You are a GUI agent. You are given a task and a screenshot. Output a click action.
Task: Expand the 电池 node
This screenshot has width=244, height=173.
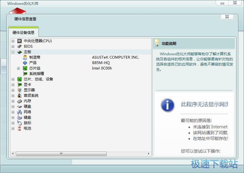[13, 128]
